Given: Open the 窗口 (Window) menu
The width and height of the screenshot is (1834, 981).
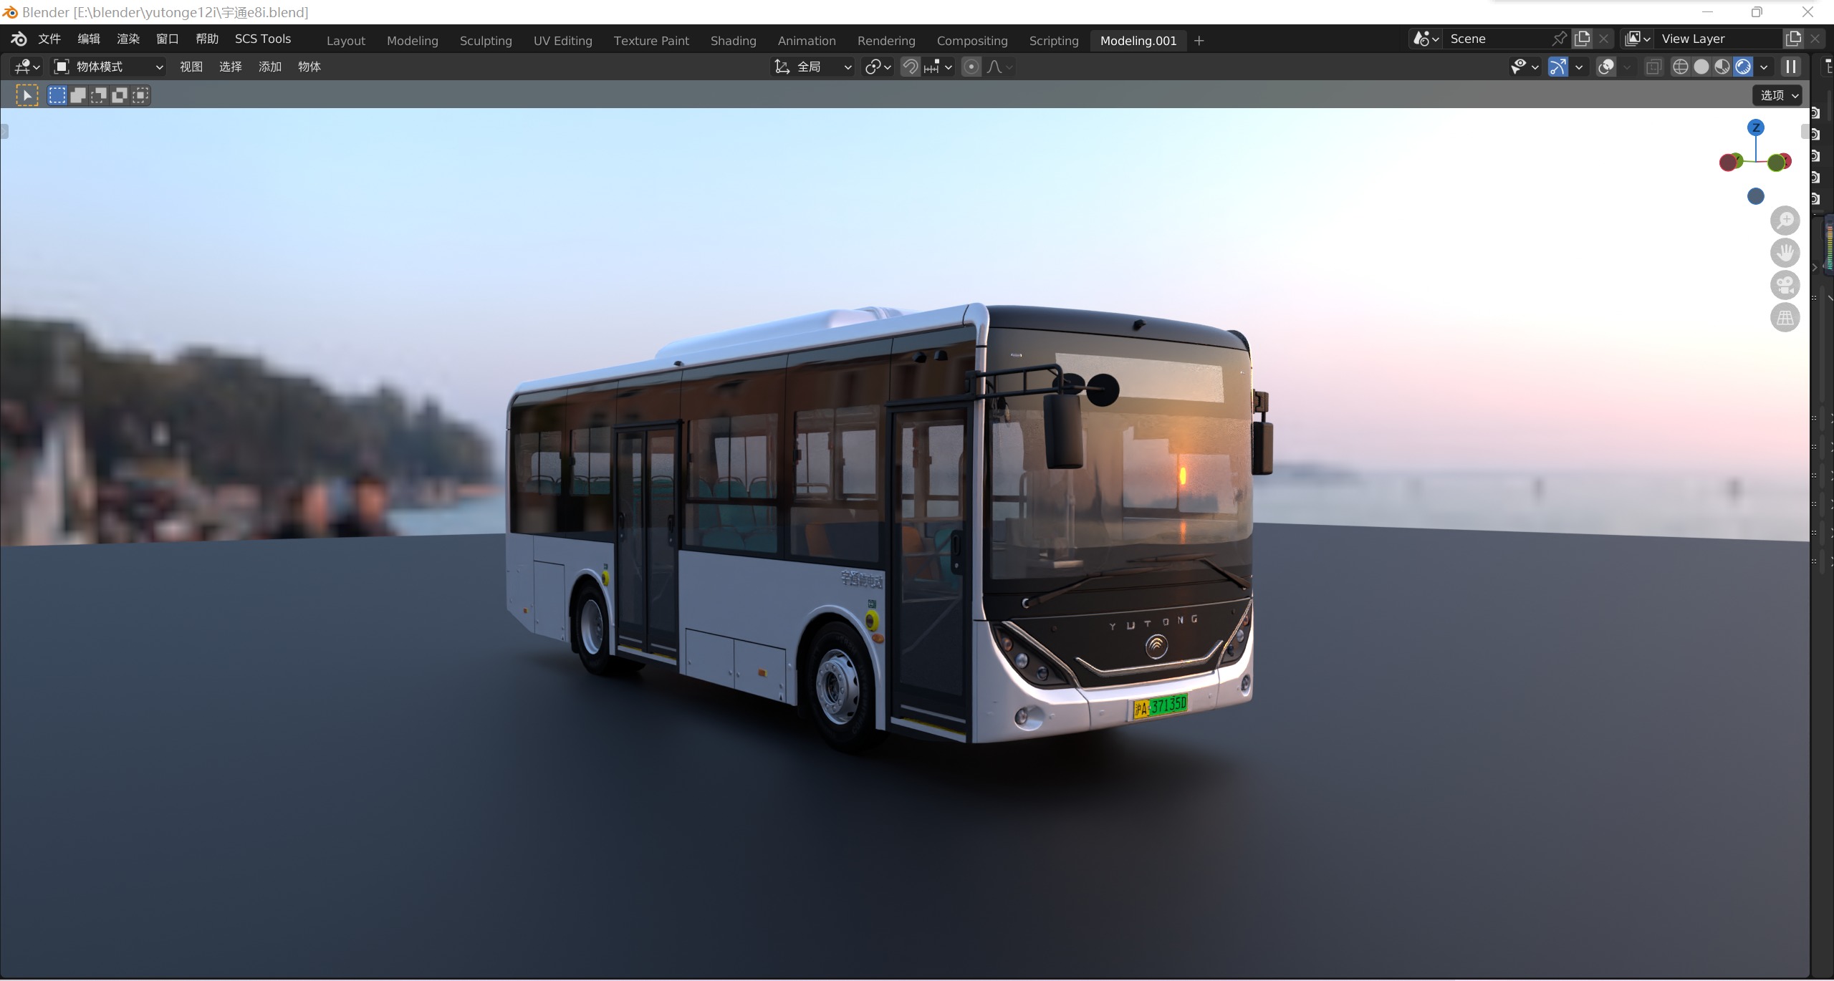Looking at the screenshot, I should 168,39.
